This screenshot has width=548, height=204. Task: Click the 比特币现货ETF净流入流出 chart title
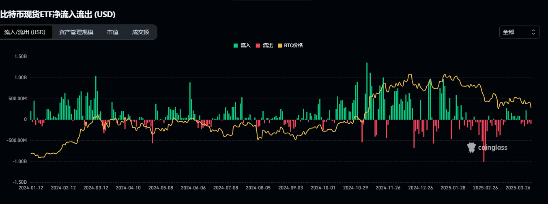coord(58,15)
